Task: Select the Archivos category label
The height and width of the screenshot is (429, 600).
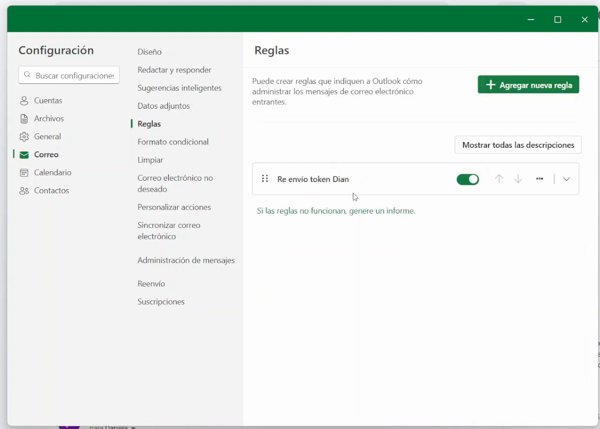Action: pyautogui.click(x=49, y=119)
